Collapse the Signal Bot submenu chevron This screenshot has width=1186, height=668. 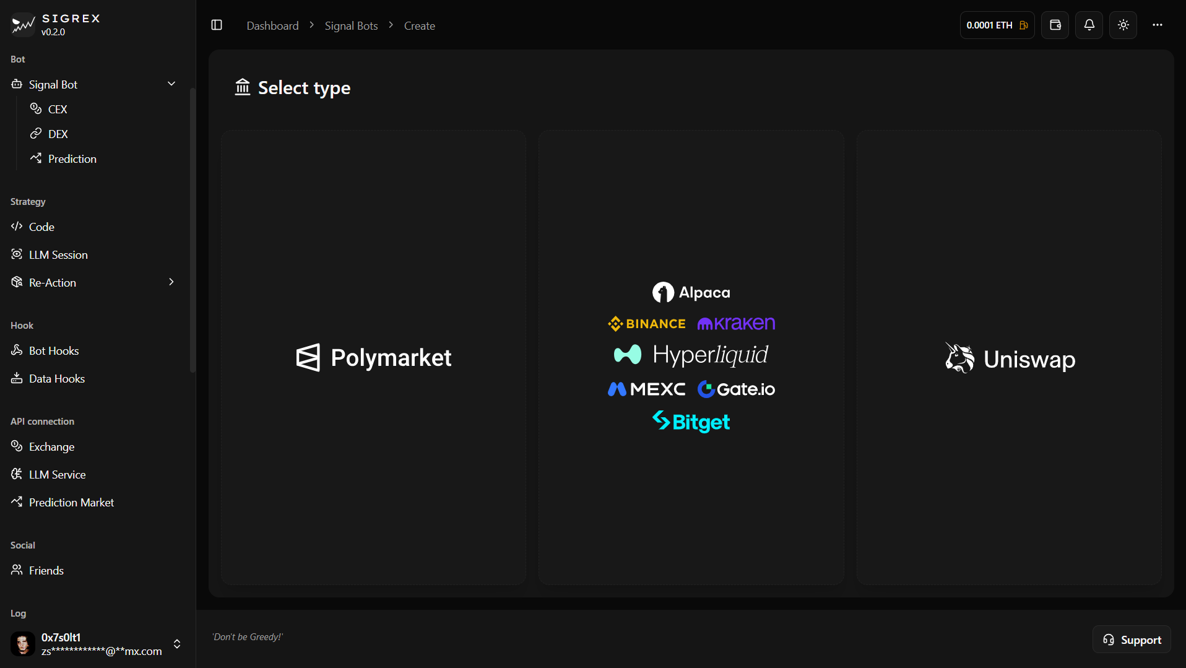pos(171,84)
